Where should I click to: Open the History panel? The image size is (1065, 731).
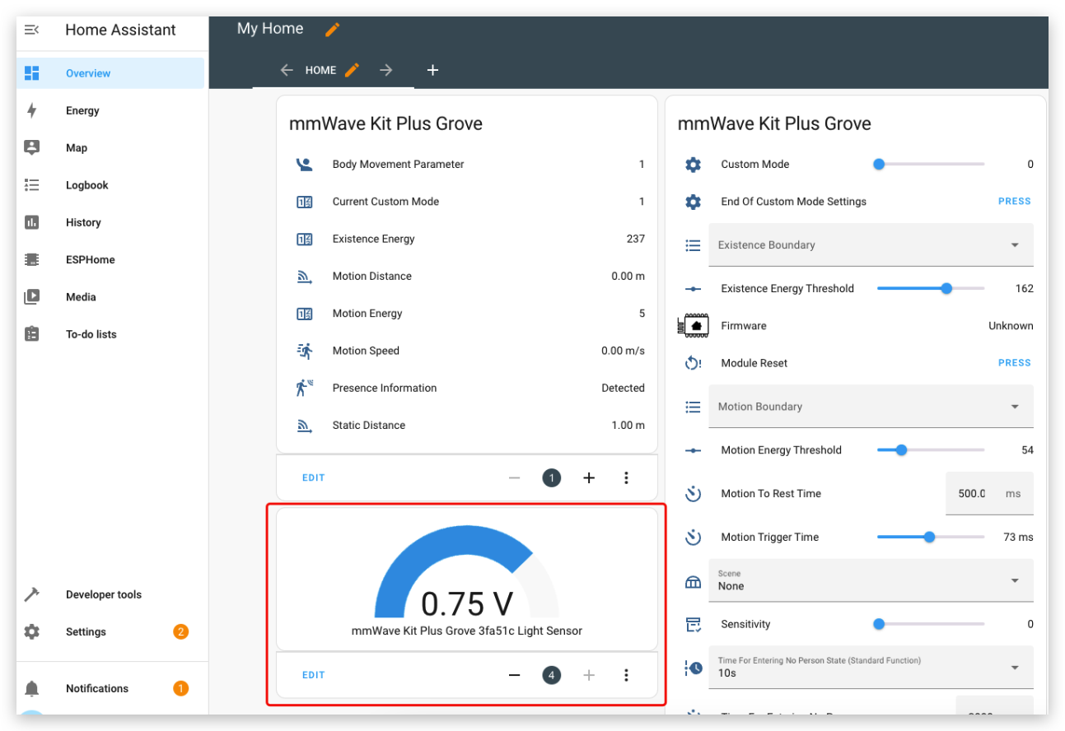(x=110, y=222)
